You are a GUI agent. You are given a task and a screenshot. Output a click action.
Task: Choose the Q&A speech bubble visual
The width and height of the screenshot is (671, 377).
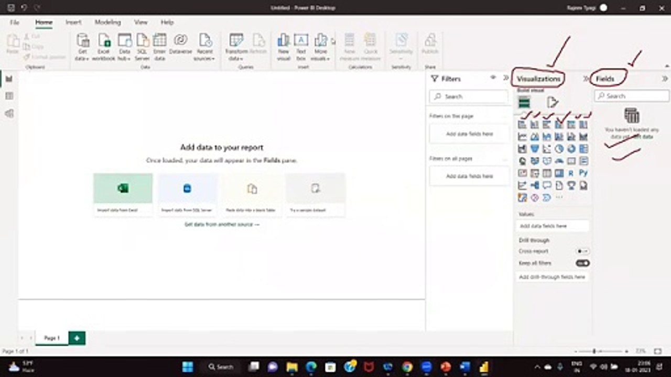(x=547, y=185)
